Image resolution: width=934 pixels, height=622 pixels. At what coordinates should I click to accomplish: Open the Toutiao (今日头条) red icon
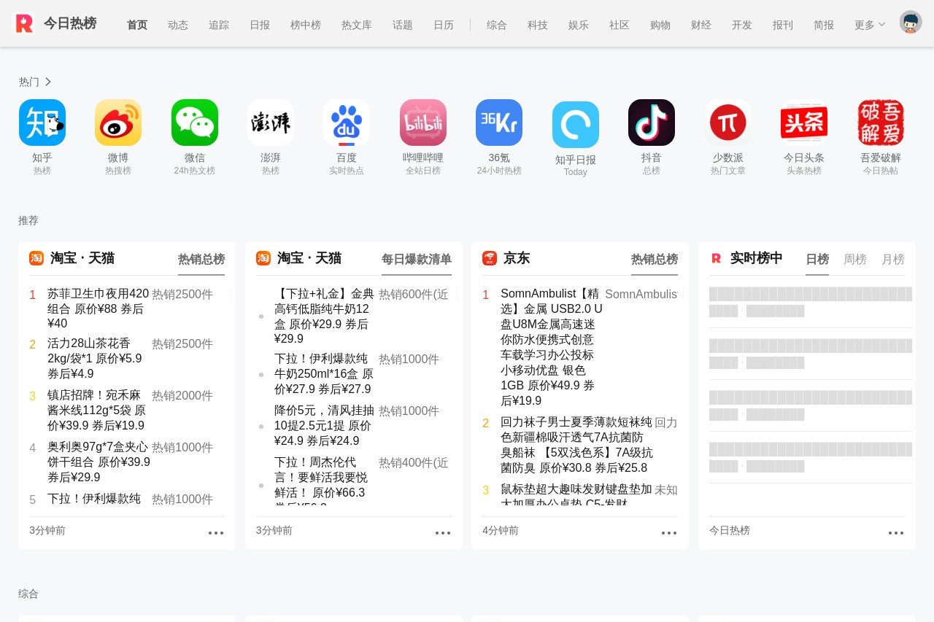tap(804, 123)
